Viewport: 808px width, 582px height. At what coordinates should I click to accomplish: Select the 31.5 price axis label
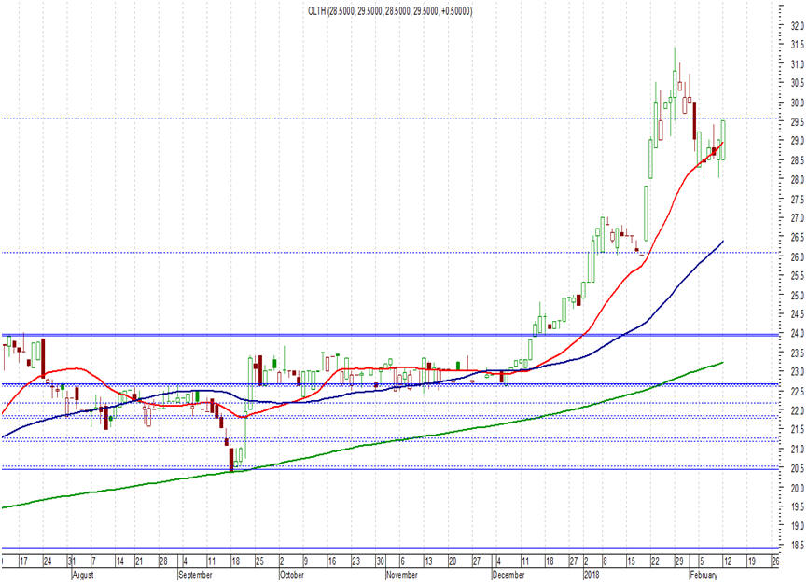coord(798,46)
